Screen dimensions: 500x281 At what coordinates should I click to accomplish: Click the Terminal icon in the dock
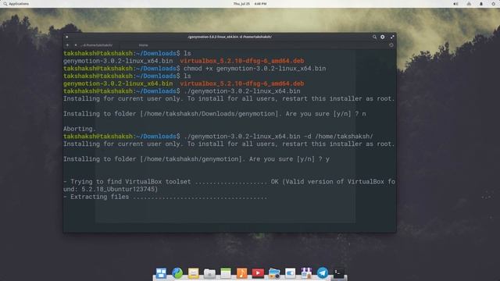338,273
